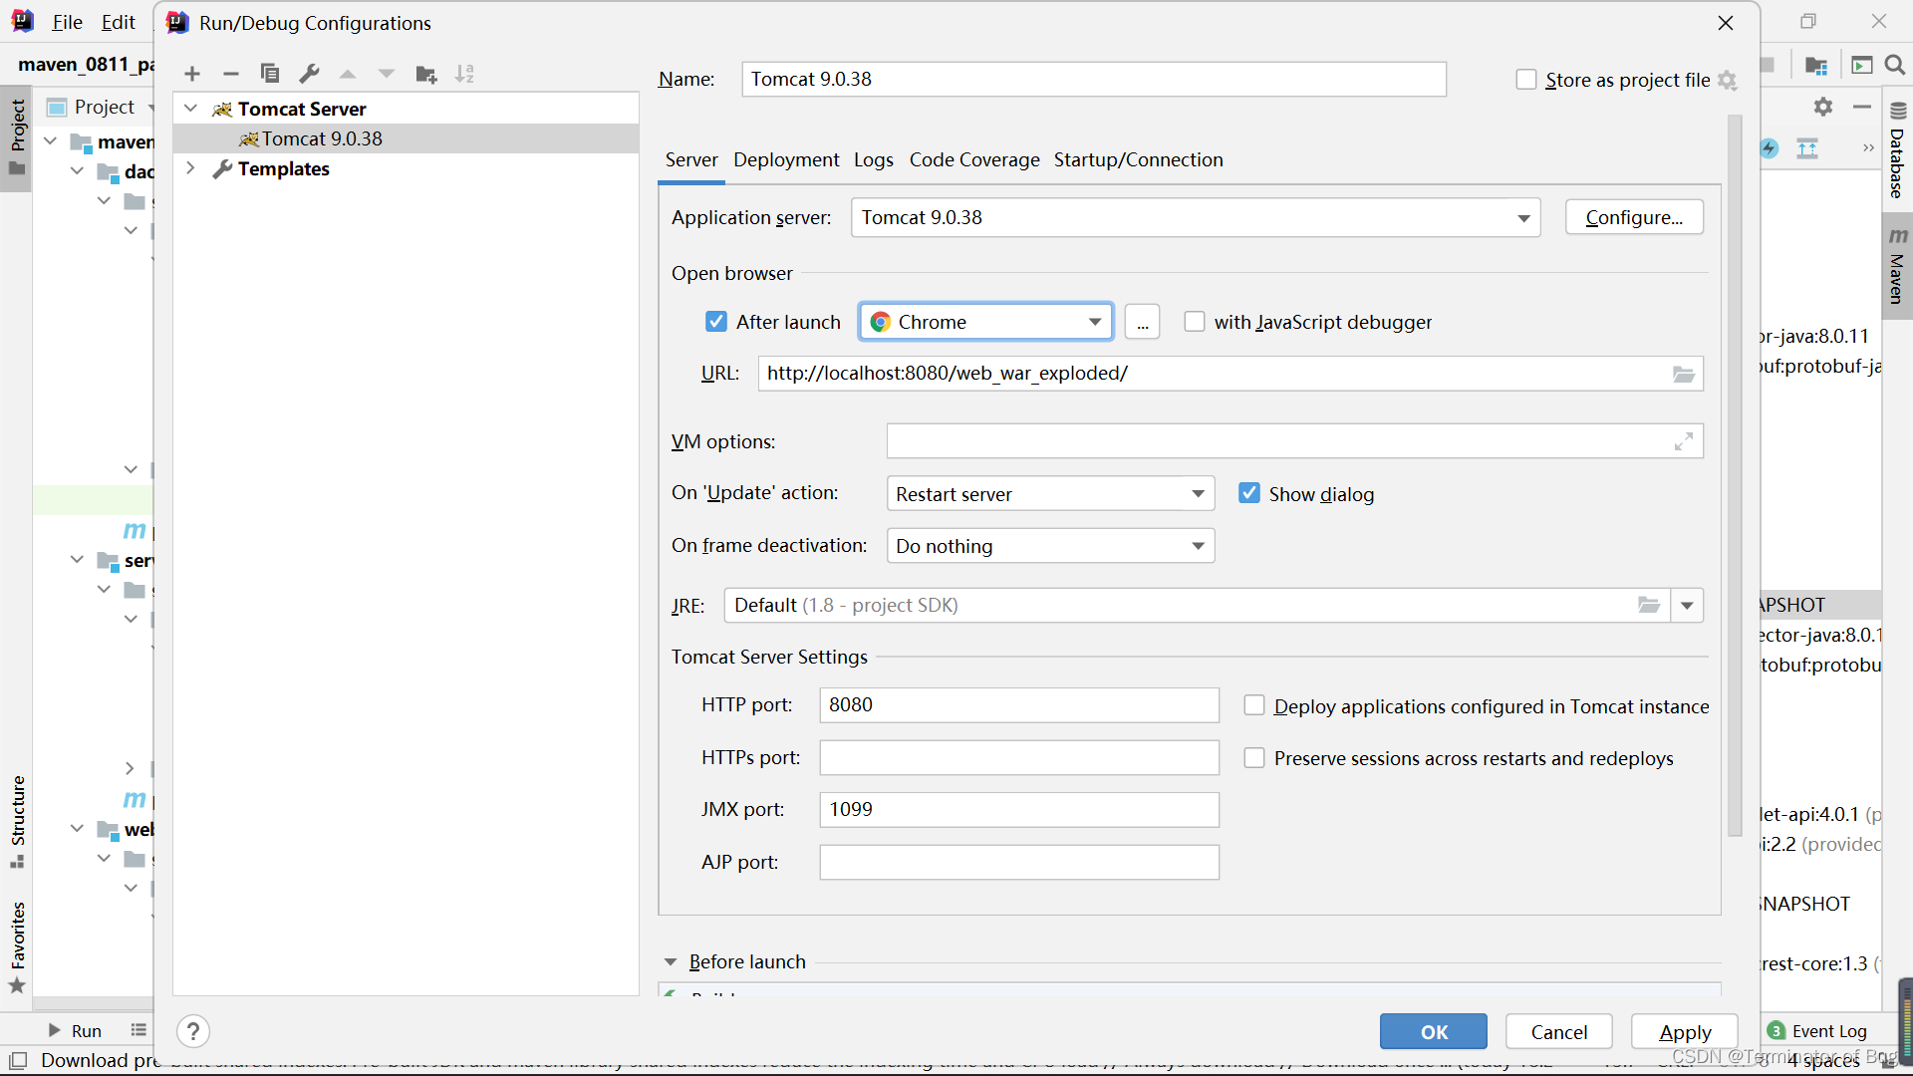Switch to Logs tab
This screenshot has height=1076, width=1913.
[873, 159]
